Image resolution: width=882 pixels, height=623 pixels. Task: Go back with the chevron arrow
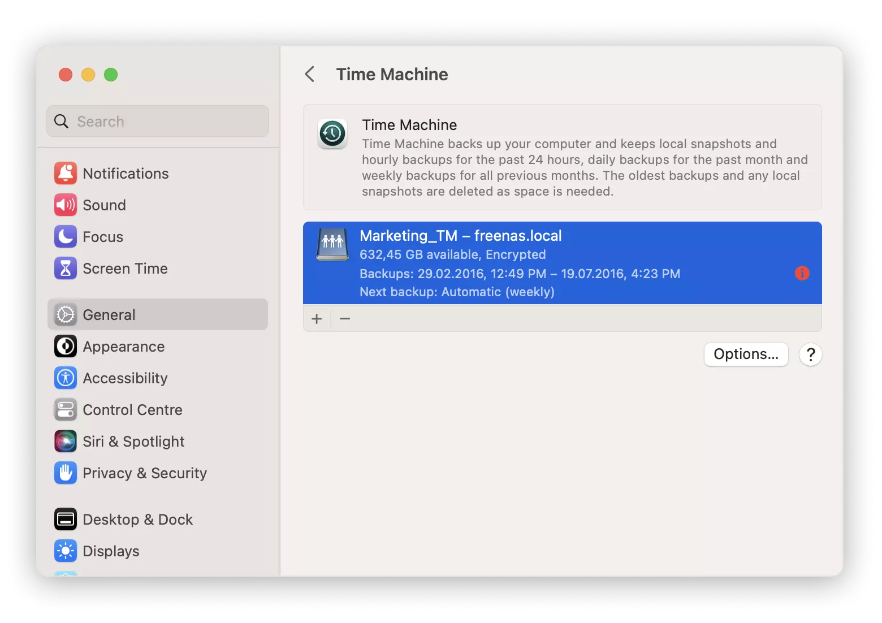point(309,74)
